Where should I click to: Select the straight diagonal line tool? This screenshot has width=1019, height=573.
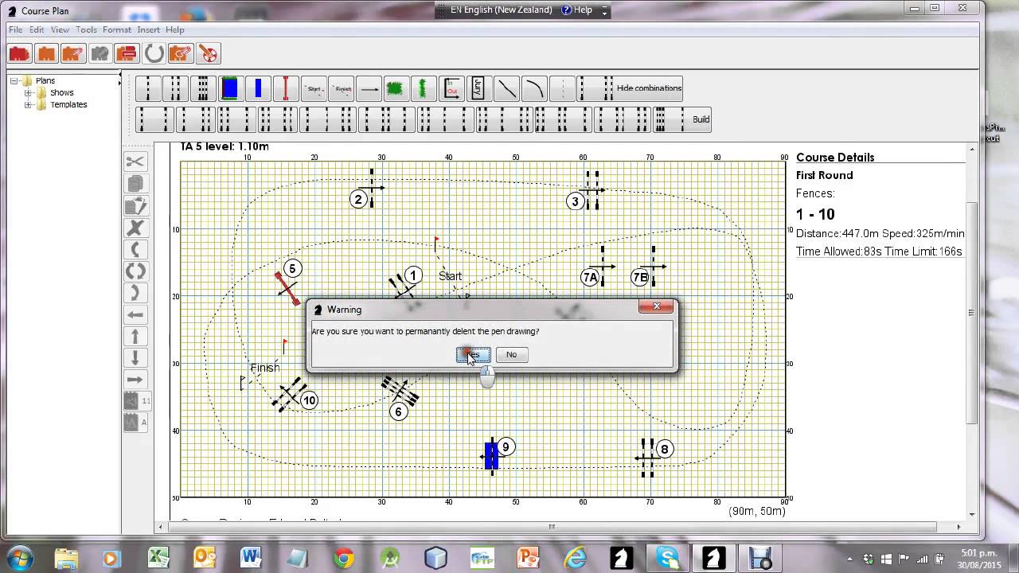point(506,88)
